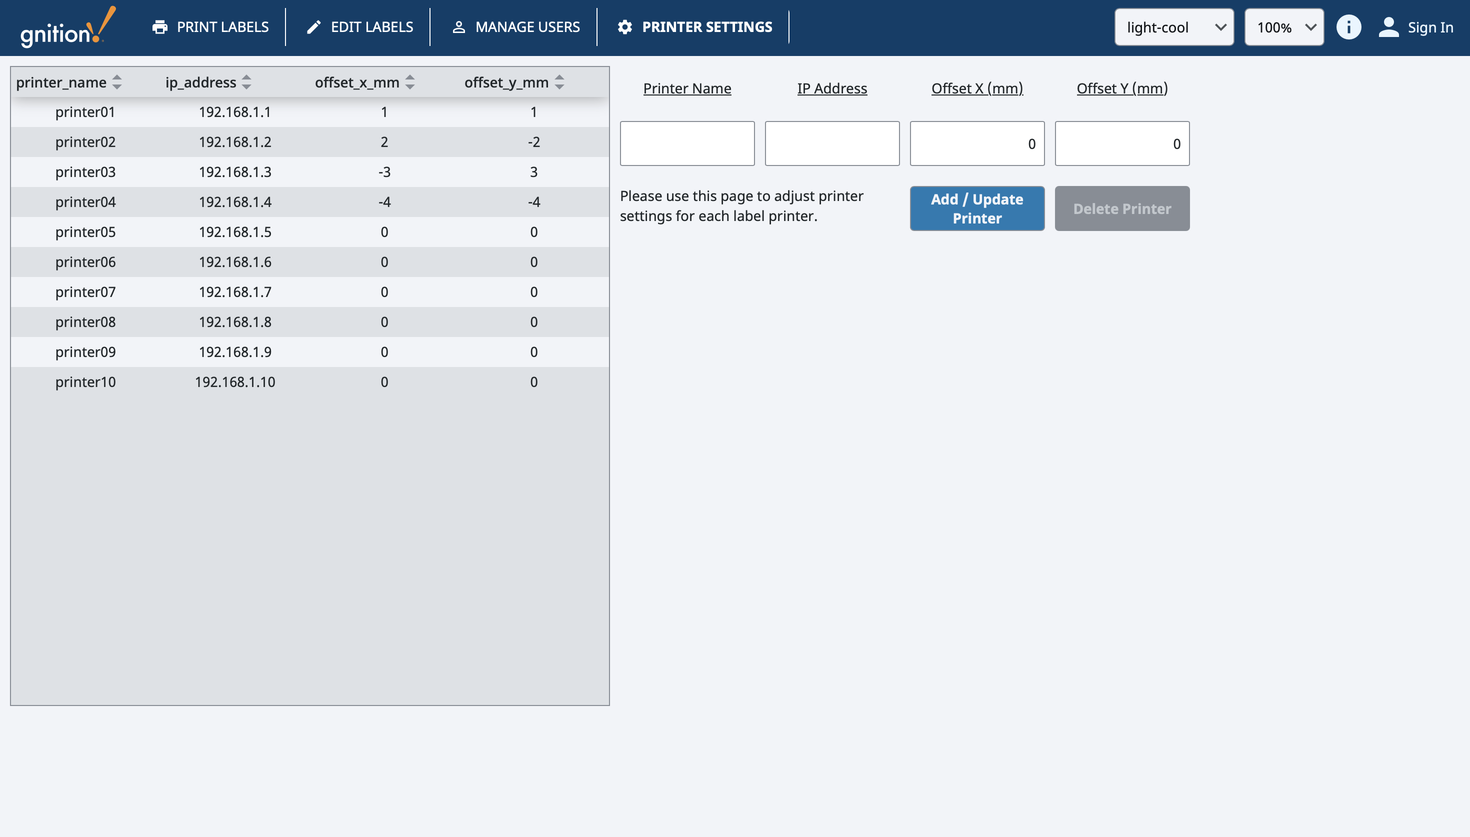
Task: Click IP cell 192.168.1.1
Action: click(234, 112)
